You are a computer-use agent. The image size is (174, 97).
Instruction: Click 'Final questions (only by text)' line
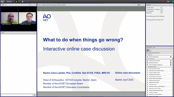pyautogui.click(x=155, y=20)
